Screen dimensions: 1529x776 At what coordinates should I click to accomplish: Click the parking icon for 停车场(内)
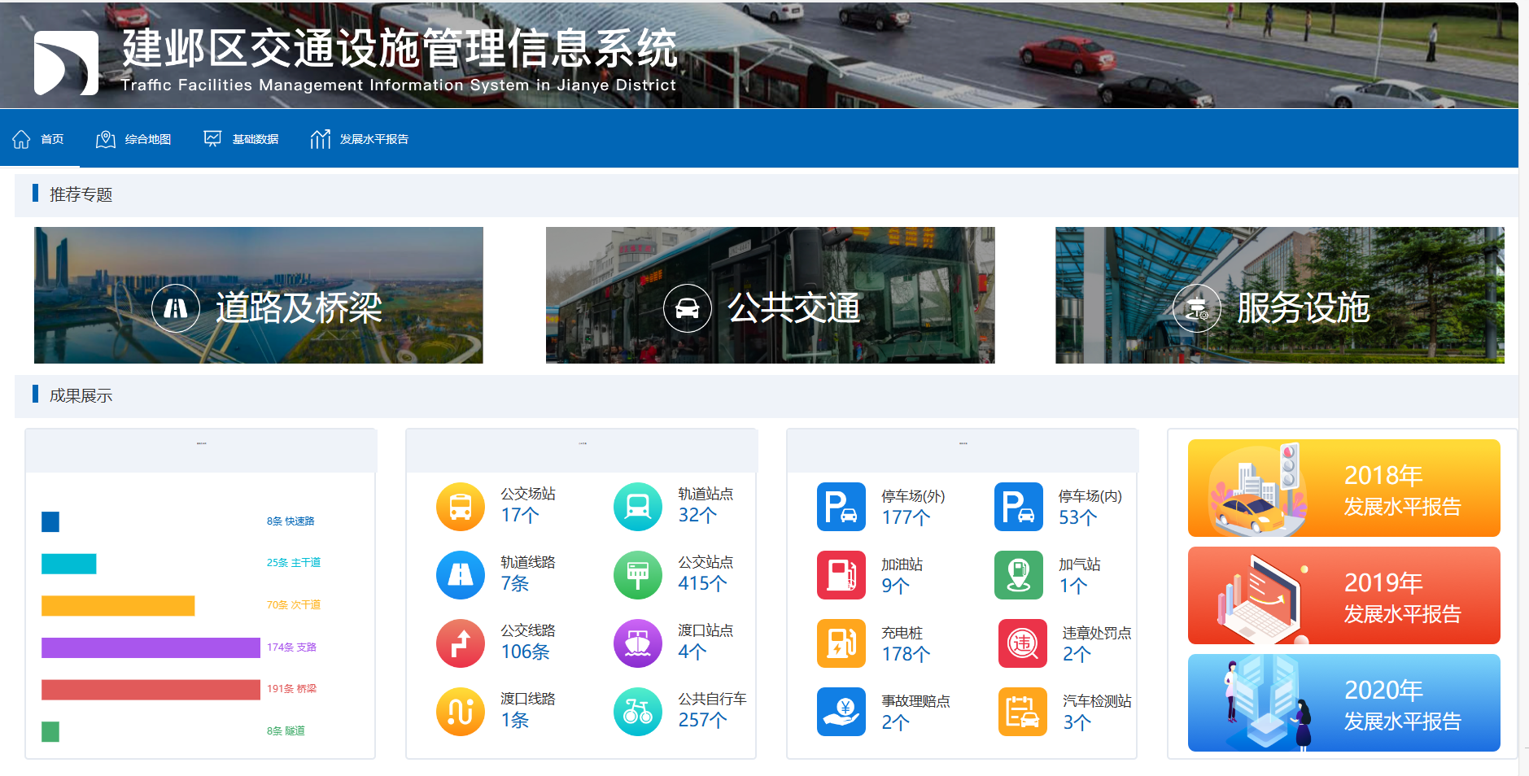(1019, 507)
